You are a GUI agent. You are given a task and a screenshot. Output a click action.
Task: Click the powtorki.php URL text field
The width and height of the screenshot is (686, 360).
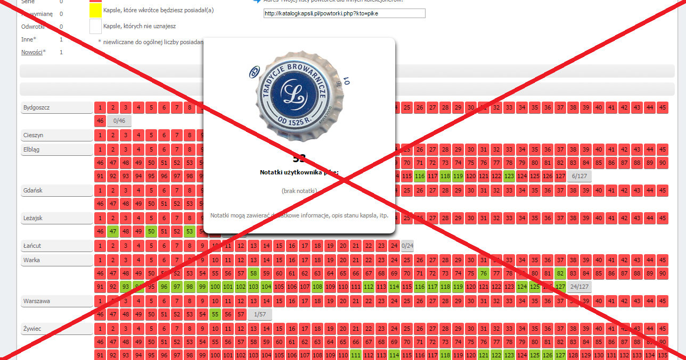click(344, 13)
